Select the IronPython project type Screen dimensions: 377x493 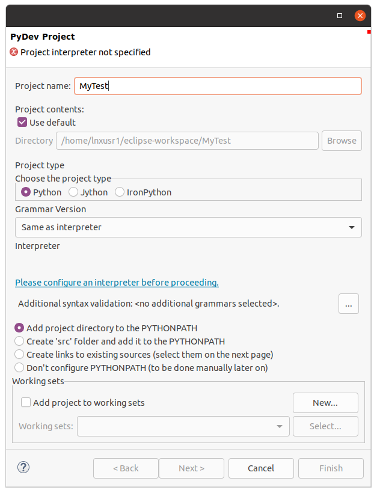120,192
